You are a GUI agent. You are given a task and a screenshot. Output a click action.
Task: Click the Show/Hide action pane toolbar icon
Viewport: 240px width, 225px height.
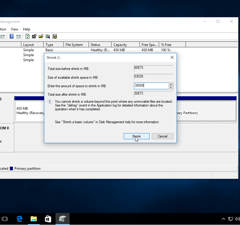(18, 36)
